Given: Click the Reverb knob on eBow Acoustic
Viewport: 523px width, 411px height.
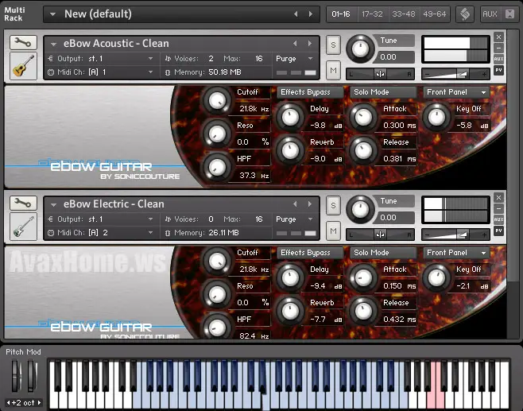Looking at the screenshot, I should click(x=290, y=150).
